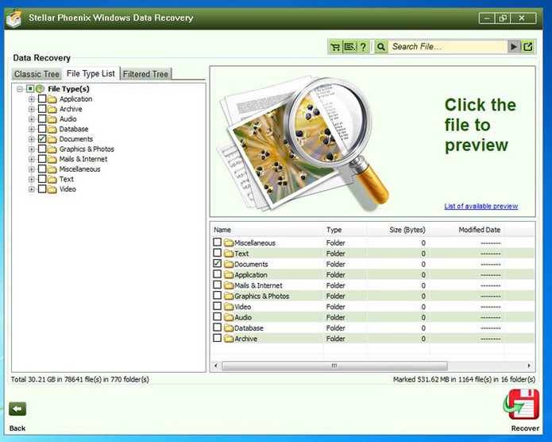Viewport: 552px width, 442px height.
Task: Select the File Type List tab
Action: coord(91,73)
